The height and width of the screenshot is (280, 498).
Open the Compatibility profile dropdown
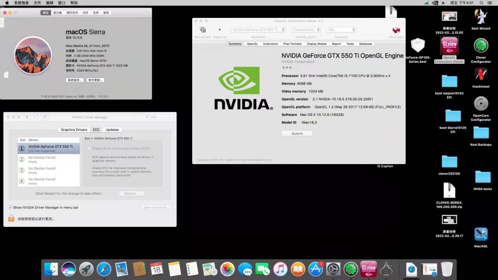coord(306,30)
